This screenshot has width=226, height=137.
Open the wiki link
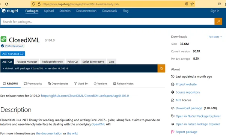[72, 133]
